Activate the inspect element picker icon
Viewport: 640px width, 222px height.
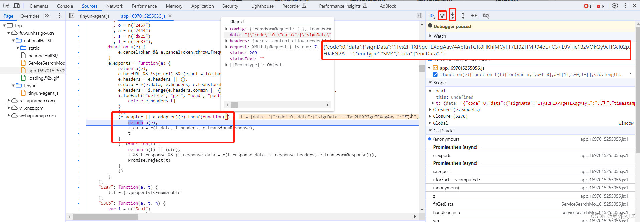click(6, 6)
